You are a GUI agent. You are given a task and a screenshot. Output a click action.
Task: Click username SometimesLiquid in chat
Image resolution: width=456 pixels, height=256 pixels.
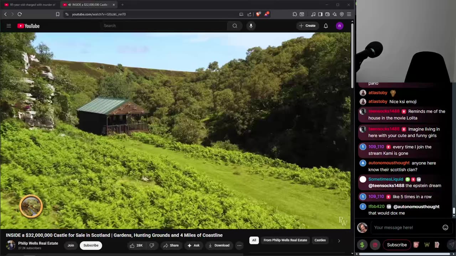click(x=386, y=179)
